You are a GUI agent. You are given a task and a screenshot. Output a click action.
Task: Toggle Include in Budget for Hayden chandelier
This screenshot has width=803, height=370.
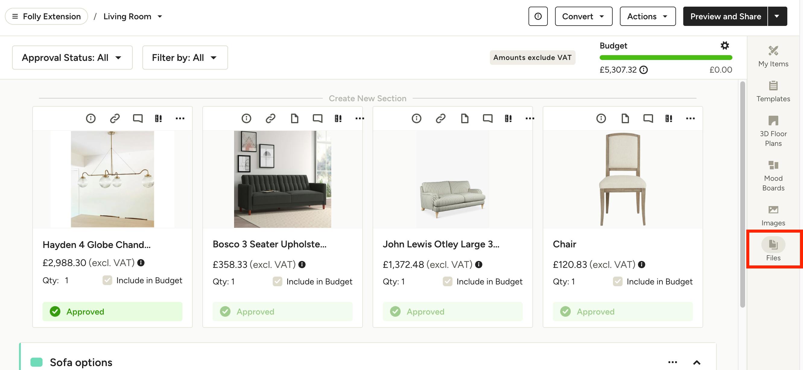[107, 280]
